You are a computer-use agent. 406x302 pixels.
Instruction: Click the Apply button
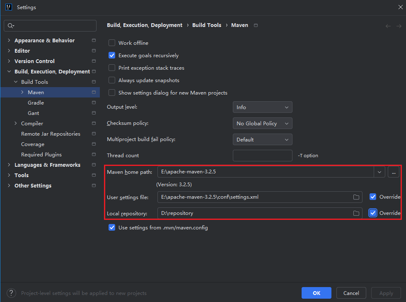386,293
